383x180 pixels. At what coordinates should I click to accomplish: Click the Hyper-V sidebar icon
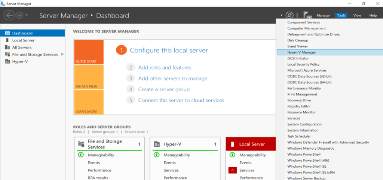tap(7, 61)
